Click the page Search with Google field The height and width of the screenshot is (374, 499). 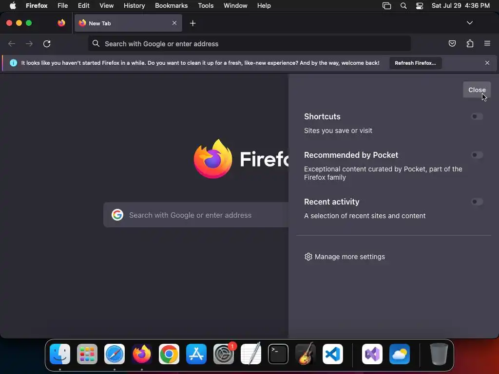coord(196,215)
